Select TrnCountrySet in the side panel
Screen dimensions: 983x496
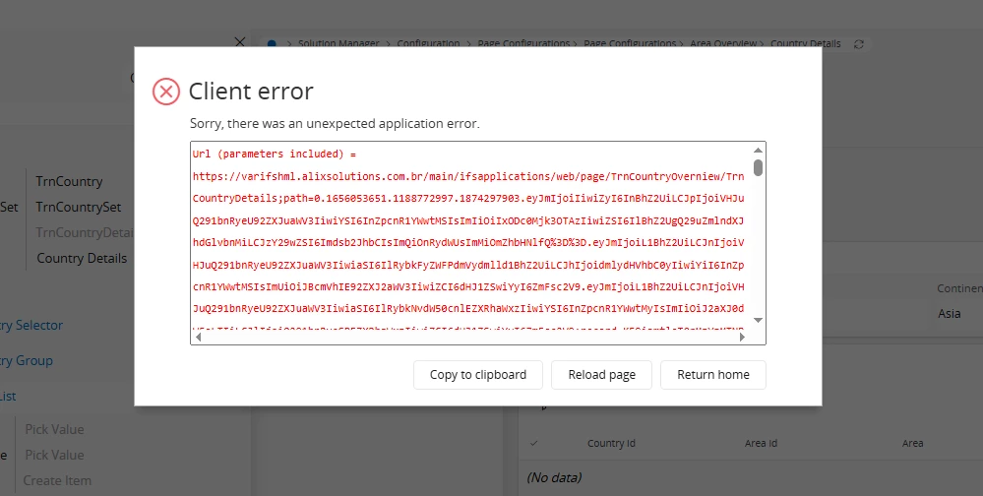[79, 207]
